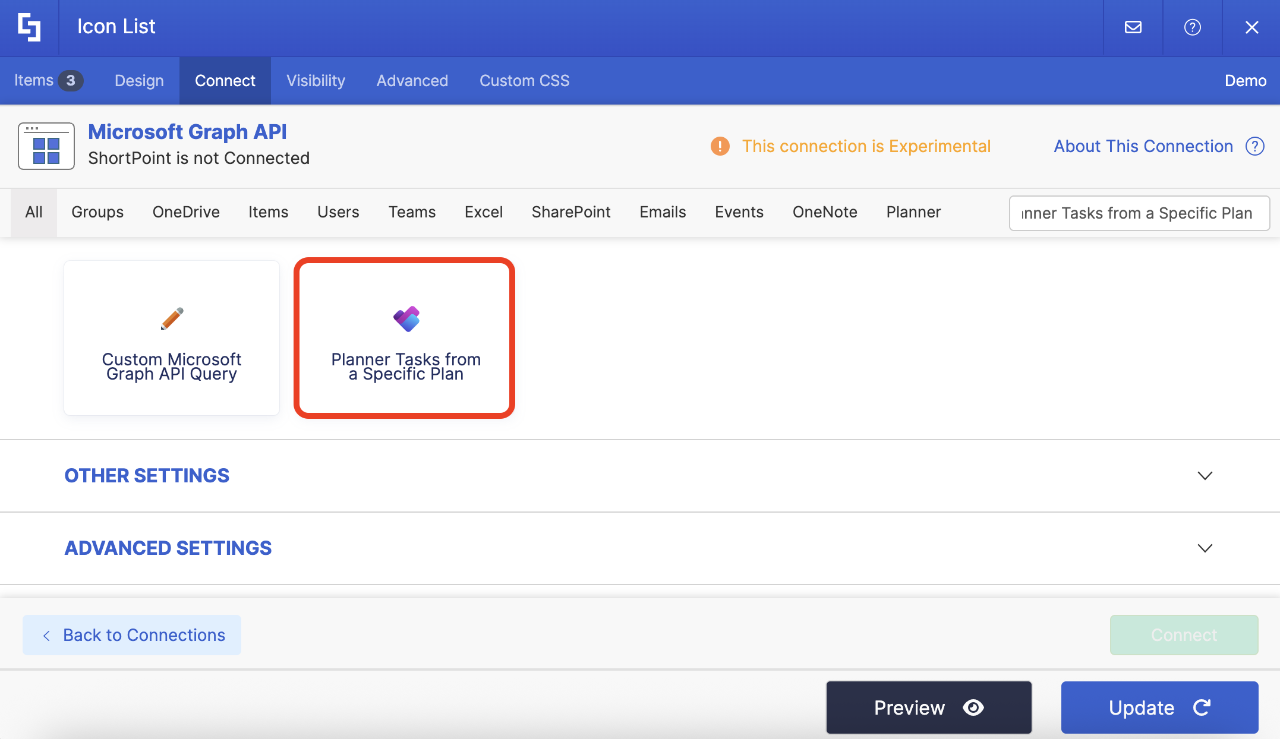The image size is (1280, 739).
Task: Click the Microsoft Graph API grid icon
Action: [x=46, y=146]
